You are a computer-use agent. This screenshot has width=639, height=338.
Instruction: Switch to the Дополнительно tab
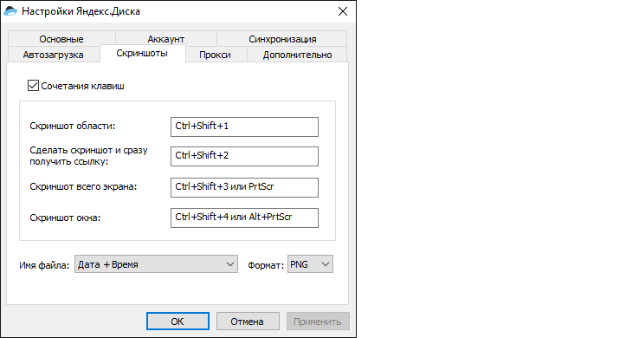(297, 55)
